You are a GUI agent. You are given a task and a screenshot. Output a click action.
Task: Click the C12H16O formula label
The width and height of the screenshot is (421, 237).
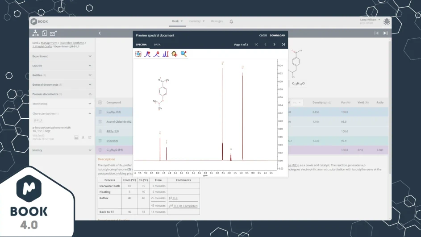pyautogui.click(x=298, y=84)
